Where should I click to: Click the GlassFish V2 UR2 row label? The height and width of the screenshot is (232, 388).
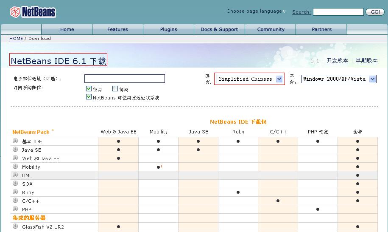coord(43,227)
